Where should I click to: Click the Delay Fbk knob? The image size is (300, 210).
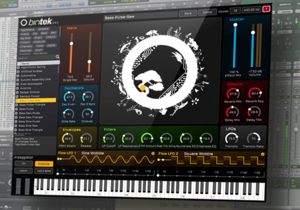[254, 112]
